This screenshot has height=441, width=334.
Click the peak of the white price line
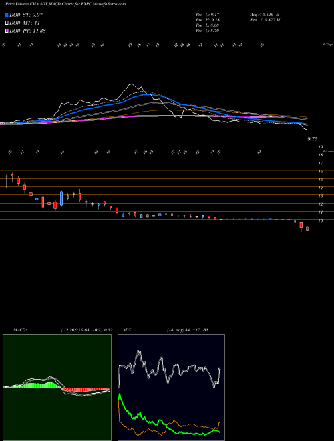pos(130,84)
